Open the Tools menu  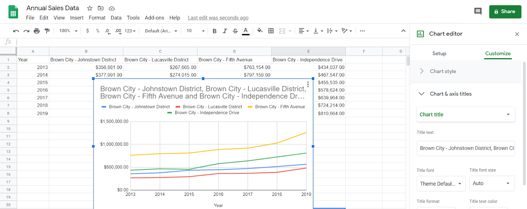pyautogui.click(x=133, y=18)
